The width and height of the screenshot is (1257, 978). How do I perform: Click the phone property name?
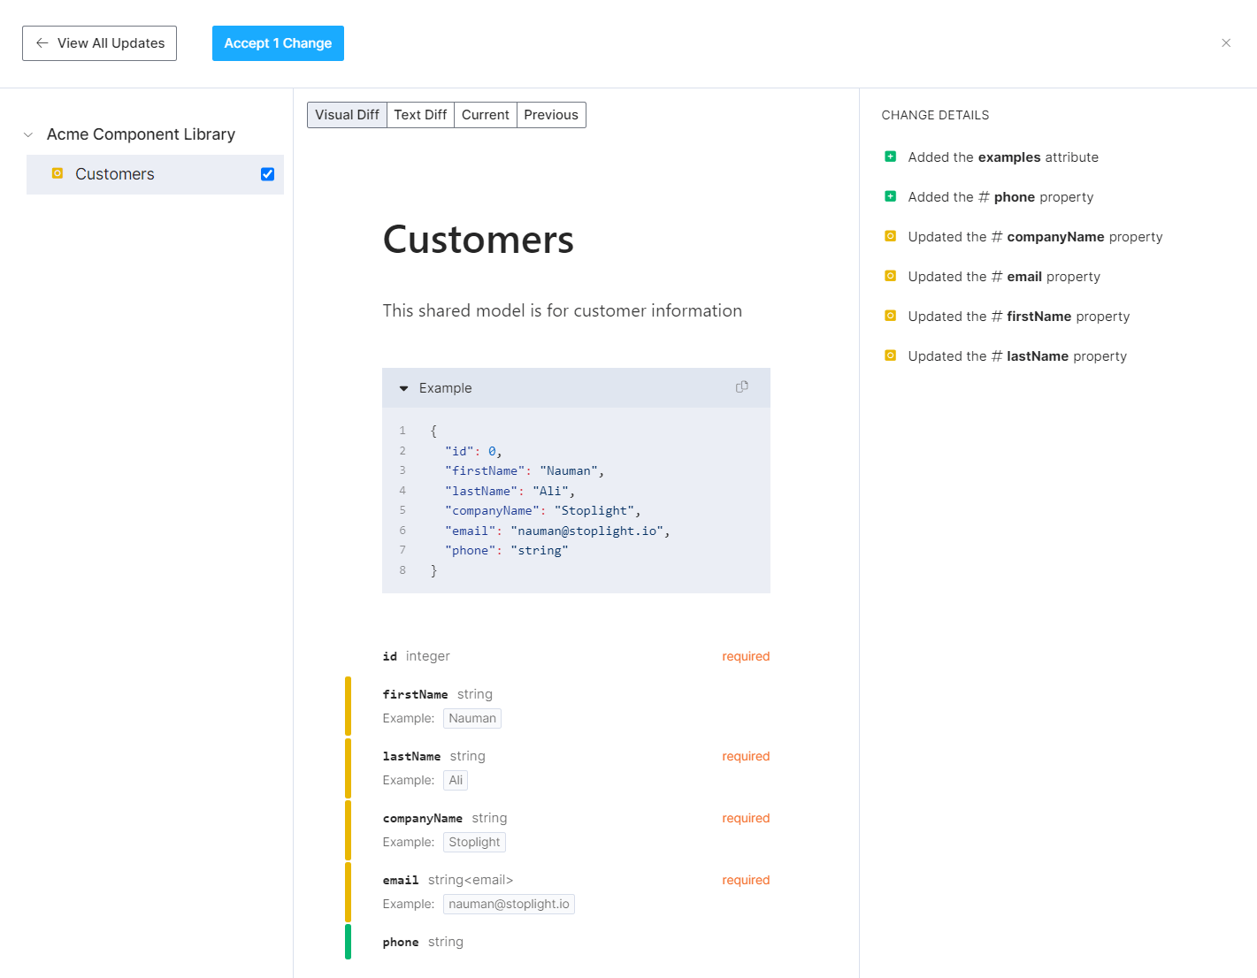tap(401, 942)
